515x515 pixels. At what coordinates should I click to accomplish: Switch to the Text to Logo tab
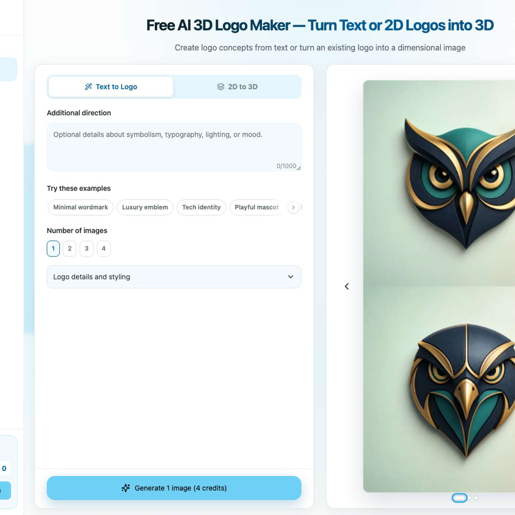click(111, 87)
